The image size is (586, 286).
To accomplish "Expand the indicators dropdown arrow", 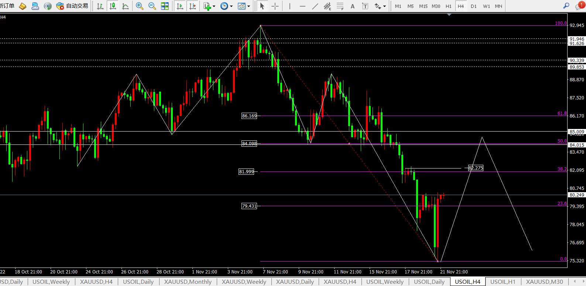I will pos(214,6).
